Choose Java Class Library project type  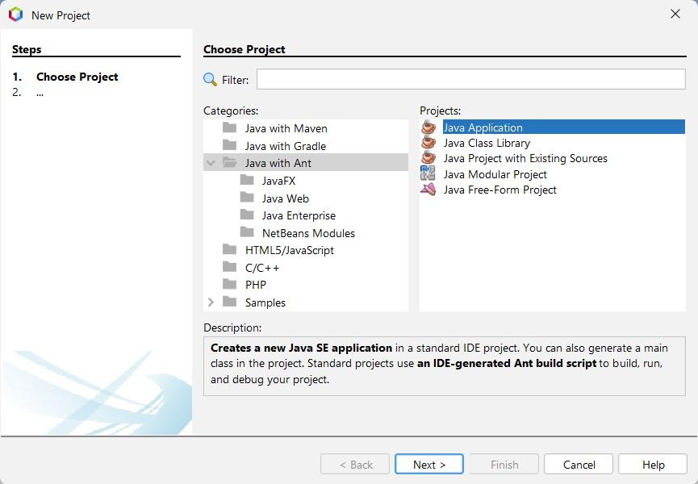tap(487, 143)
